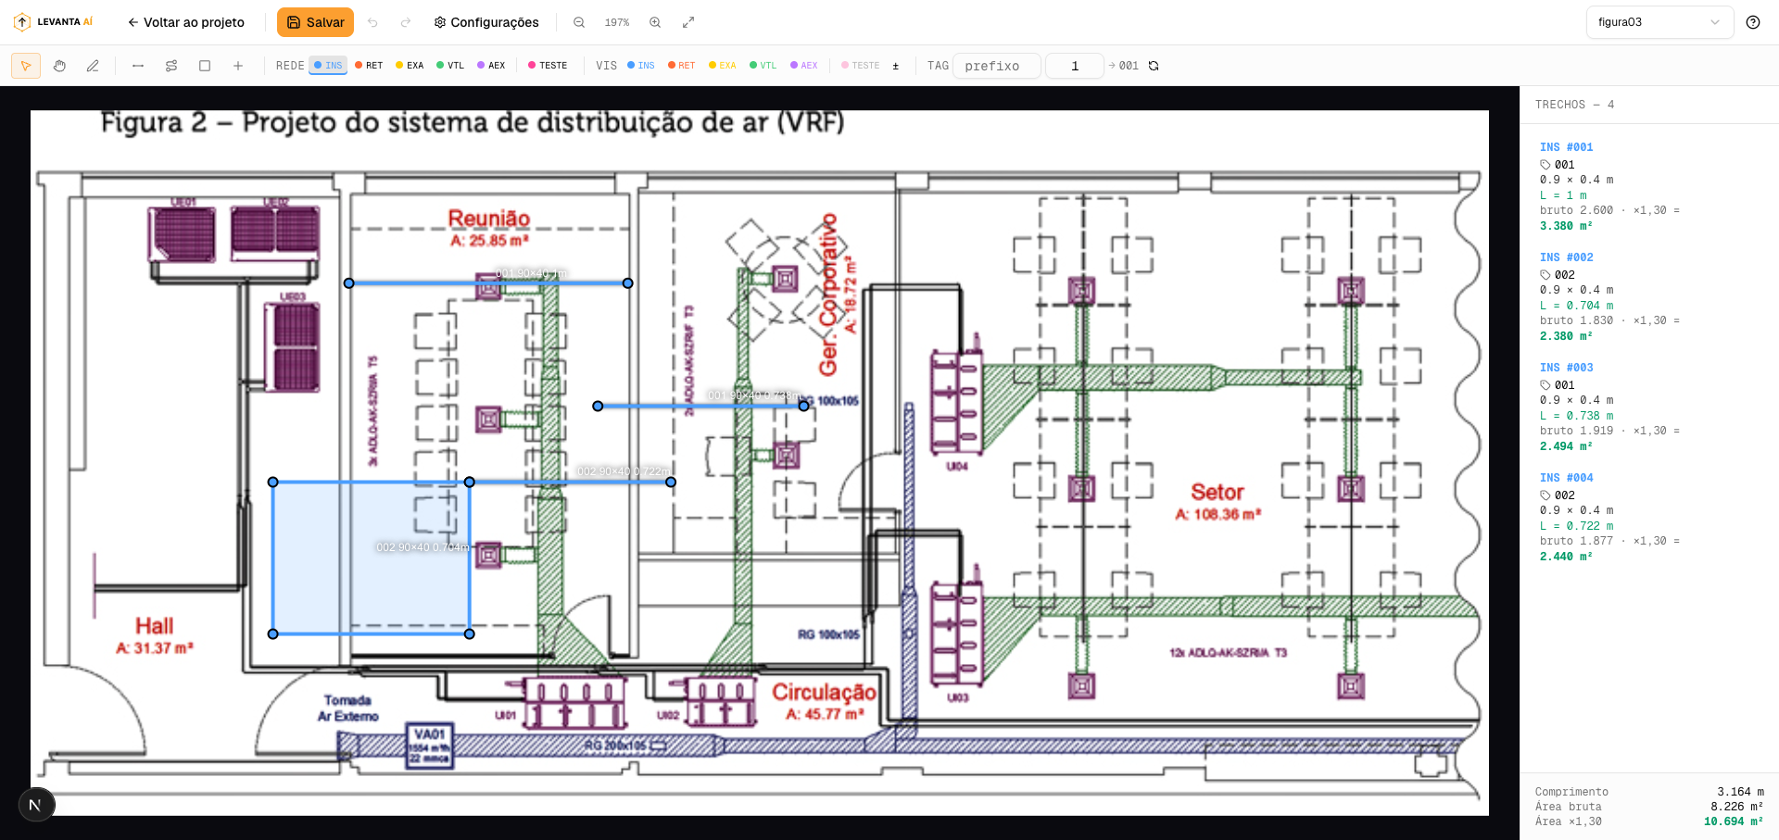
Task: Click length value L = 0.704 m
Action: 1576,306
